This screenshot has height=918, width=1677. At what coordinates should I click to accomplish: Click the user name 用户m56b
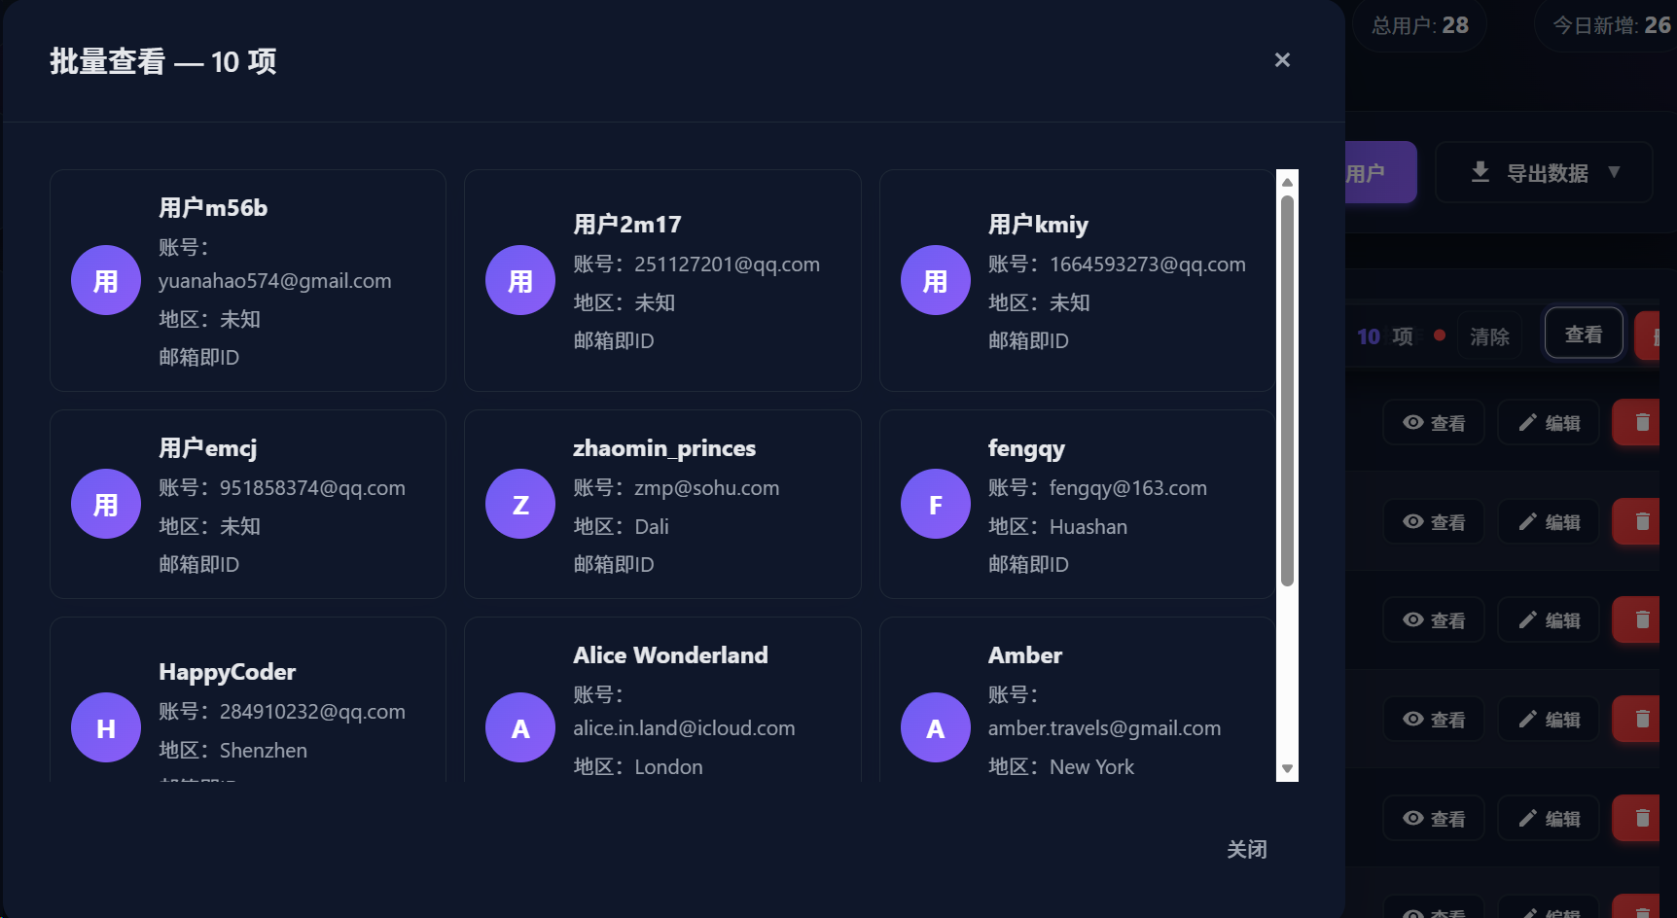[x=213, y=207]
